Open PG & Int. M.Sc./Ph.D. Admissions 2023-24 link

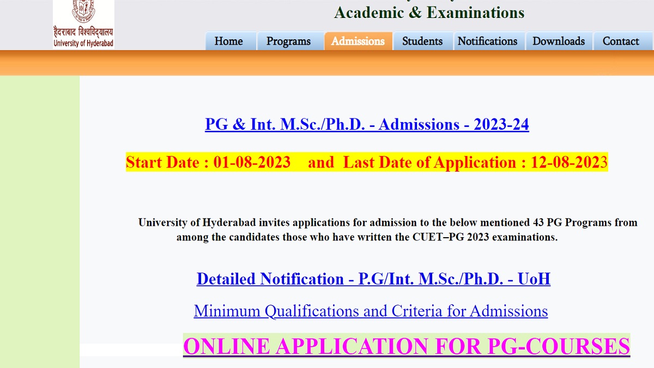[367, 124]
